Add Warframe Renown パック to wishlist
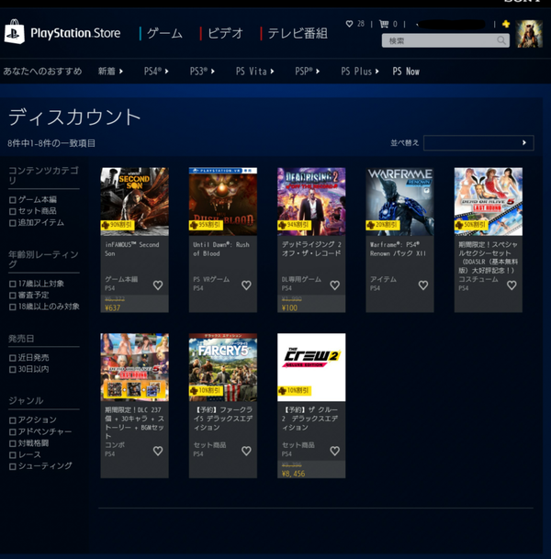551x559 pixels. [x=423, y=285]
